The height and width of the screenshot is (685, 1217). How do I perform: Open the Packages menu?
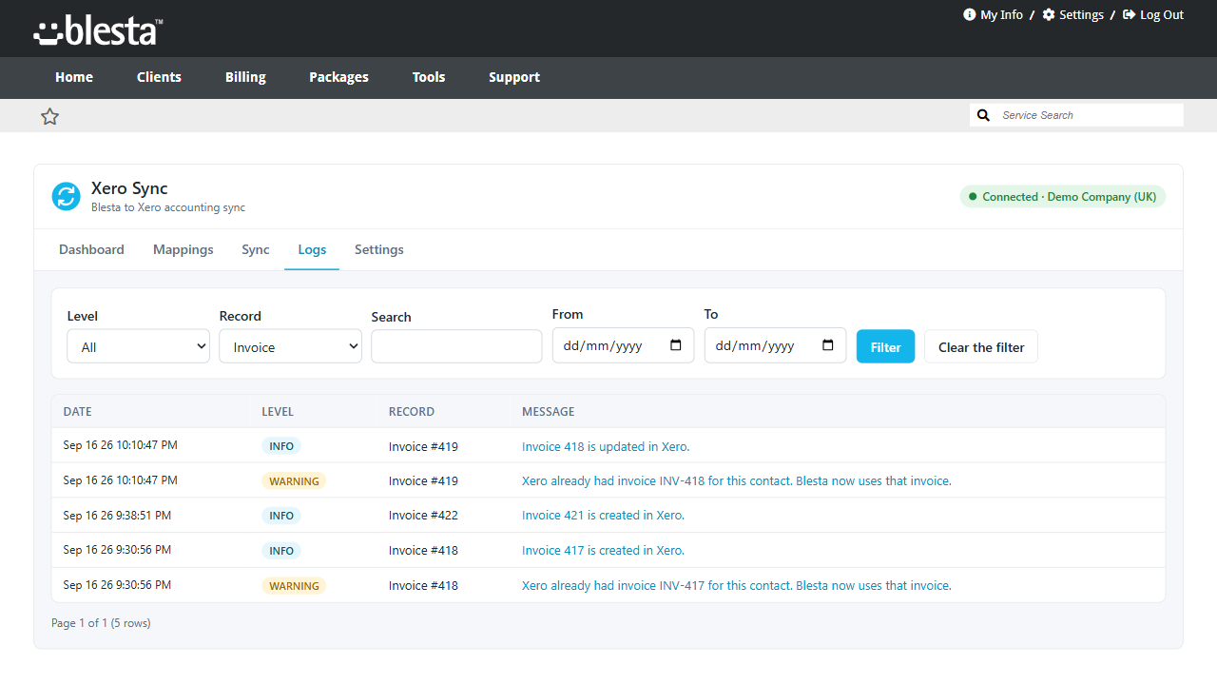(338, 77)
